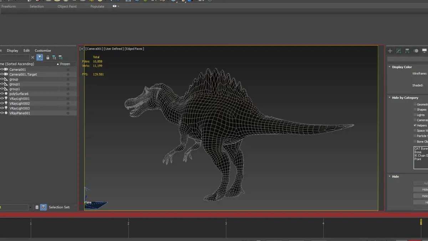The image size is (428, 241).
Task: Switch to the Freeform ribbon tab
Action: (x=9, y=6)
